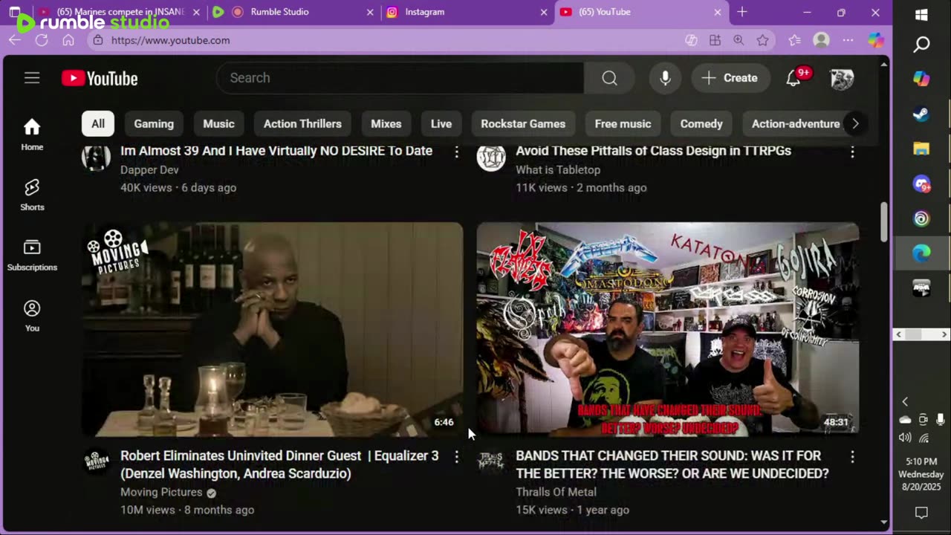Click the search magnifier button
Image resolution: width=951 pixels, height=535 pixels.
[x=609, y=78]
